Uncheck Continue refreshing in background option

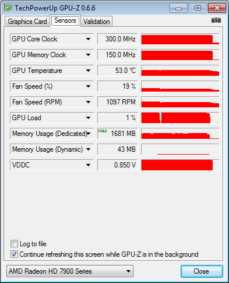14,254
